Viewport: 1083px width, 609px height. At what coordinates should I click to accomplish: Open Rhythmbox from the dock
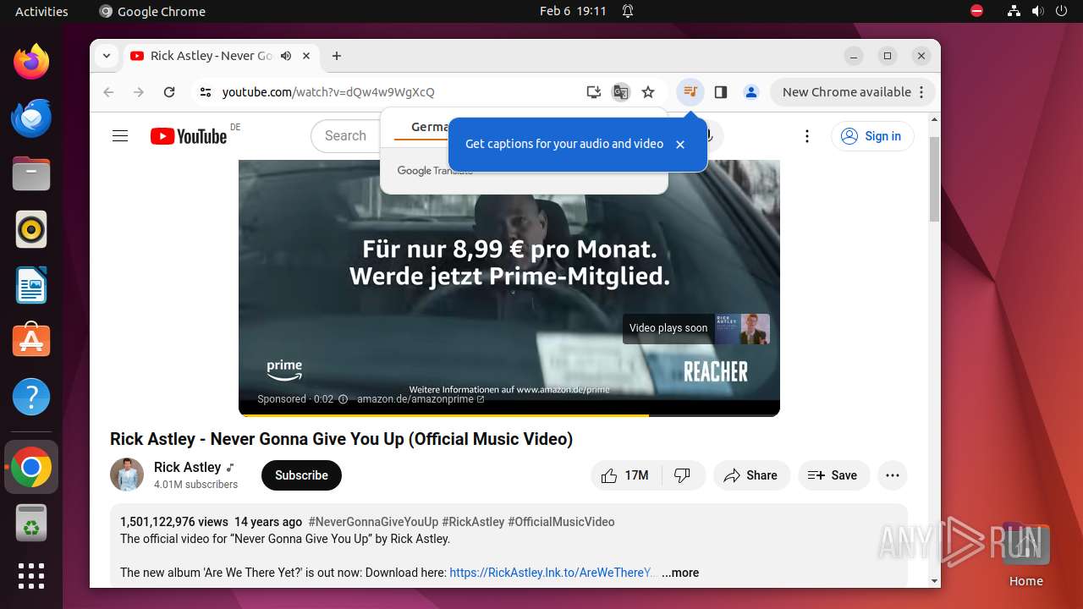(31, 229)
